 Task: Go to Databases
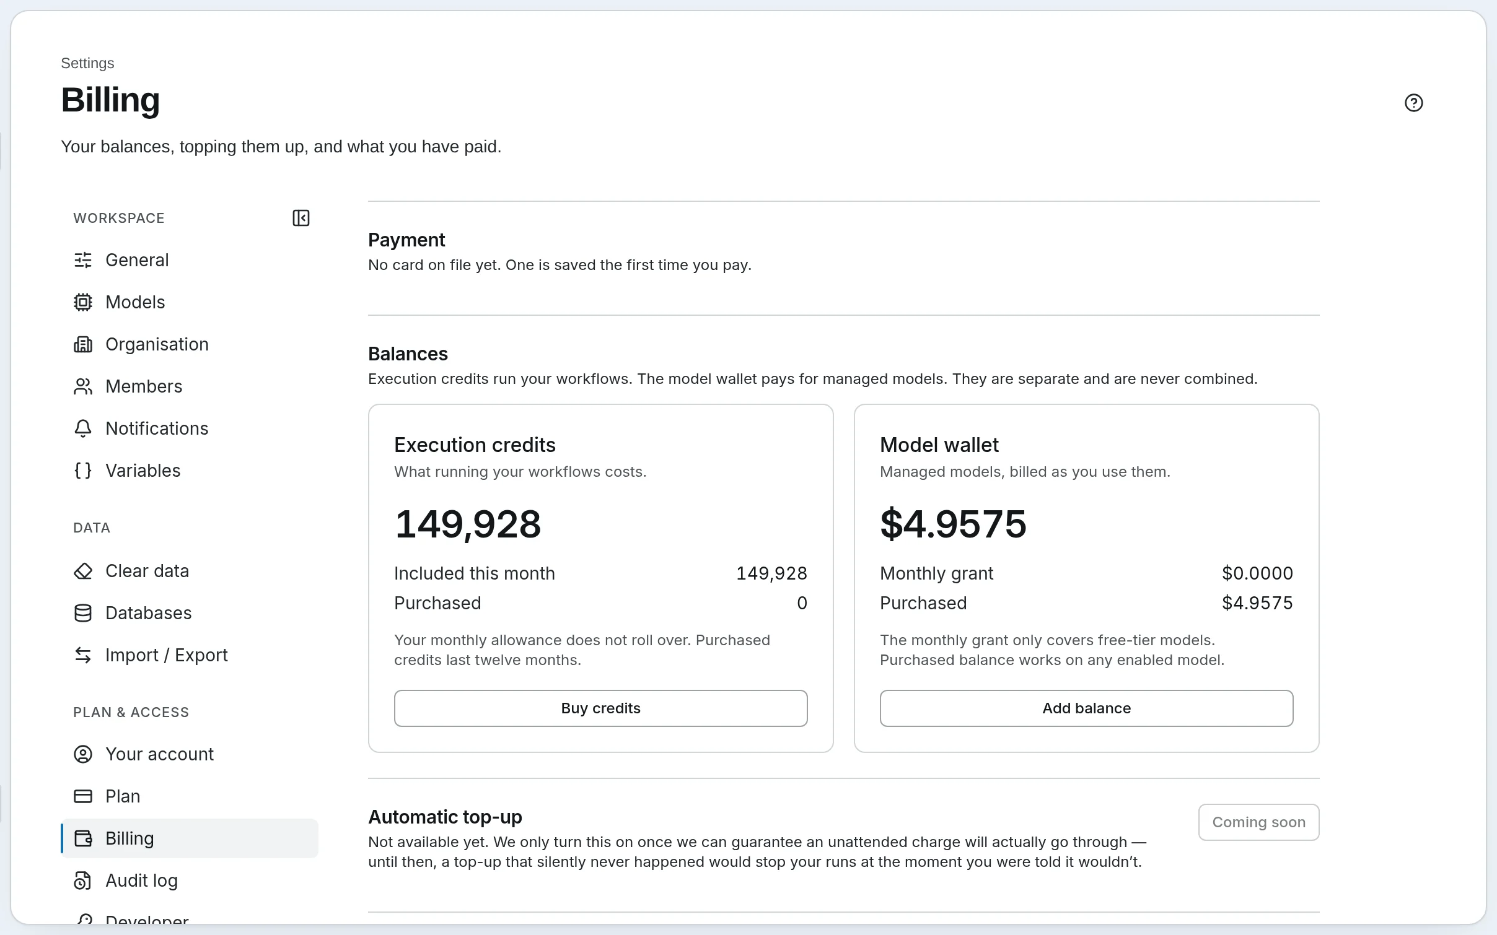coord(190,613)
